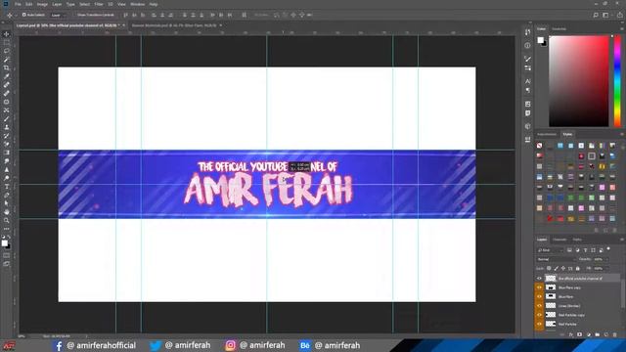This screenshot has width=626, height=352.
Task: Pick a color in the color field
Action: [579, 81]
